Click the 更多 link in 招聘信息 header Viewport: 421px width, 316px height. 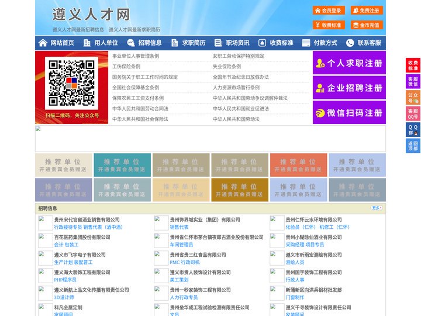pyautogui.click(x=377, y=208)
